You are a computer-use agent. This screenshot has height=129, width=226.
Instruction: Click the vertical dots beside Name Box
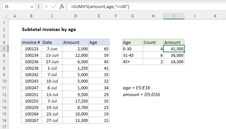coord(38,7)
